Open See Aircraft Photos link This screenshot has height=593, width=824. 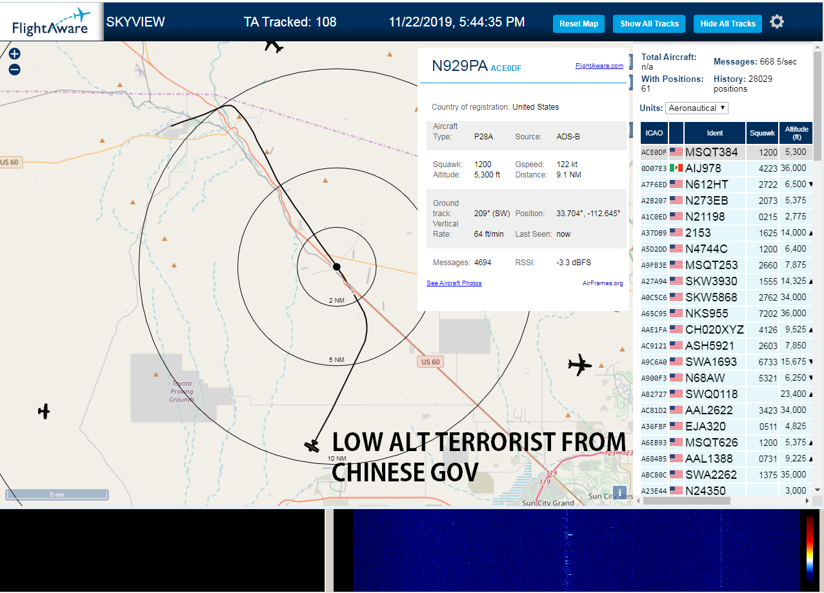[x=454, y=283]
